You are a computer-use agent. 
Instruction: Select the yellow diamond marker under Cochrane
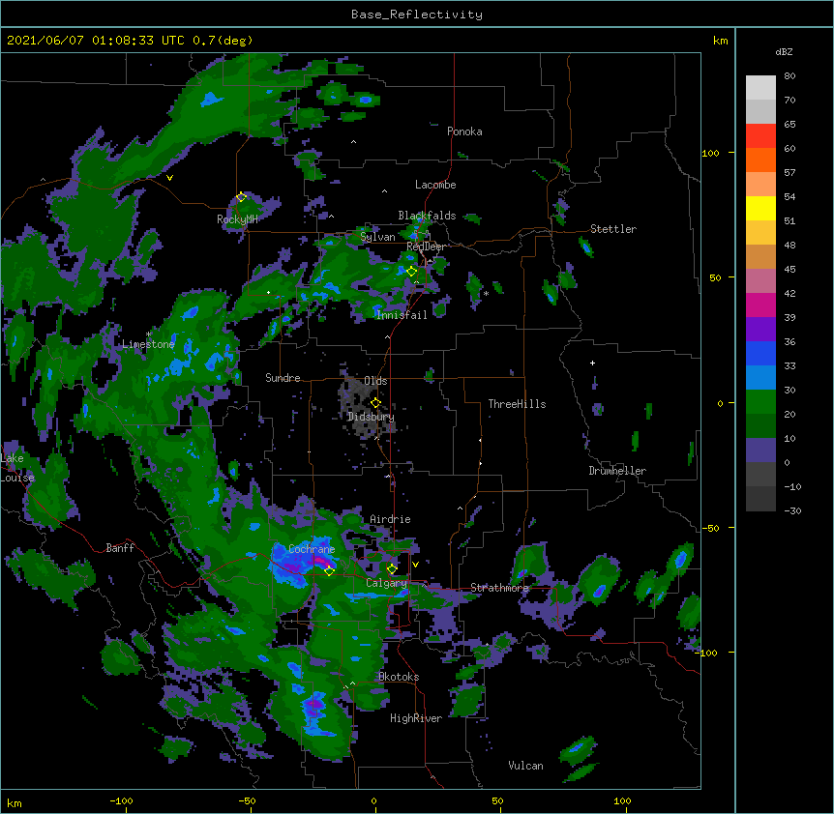point(329,570)
